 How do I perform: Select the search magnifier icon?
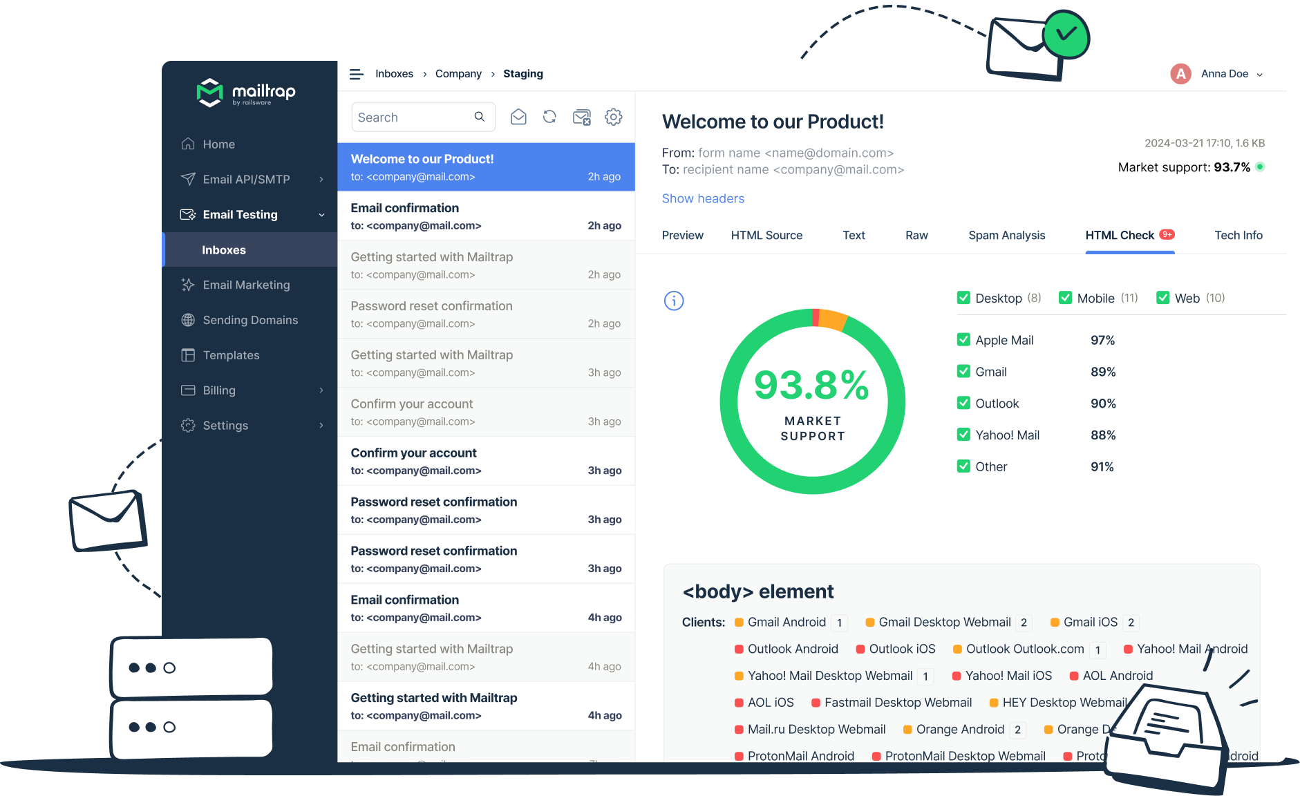tap(479, 117)
